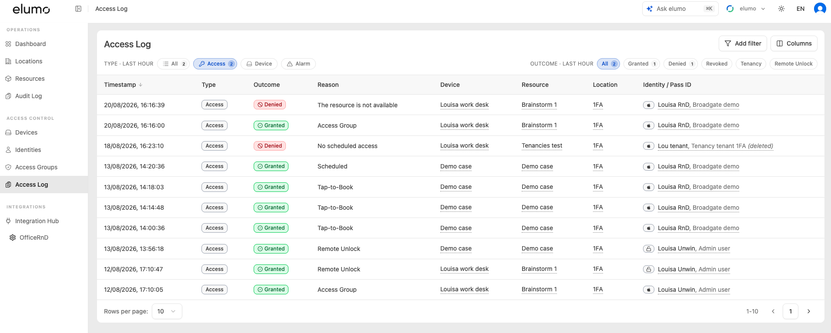This screenshot has width=831, height=333.
Task: Show only Tenancy outcomes
Action: 751,64
